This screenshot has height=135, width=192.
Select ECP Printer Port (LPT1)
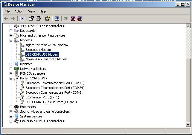(x=42, y=97)
